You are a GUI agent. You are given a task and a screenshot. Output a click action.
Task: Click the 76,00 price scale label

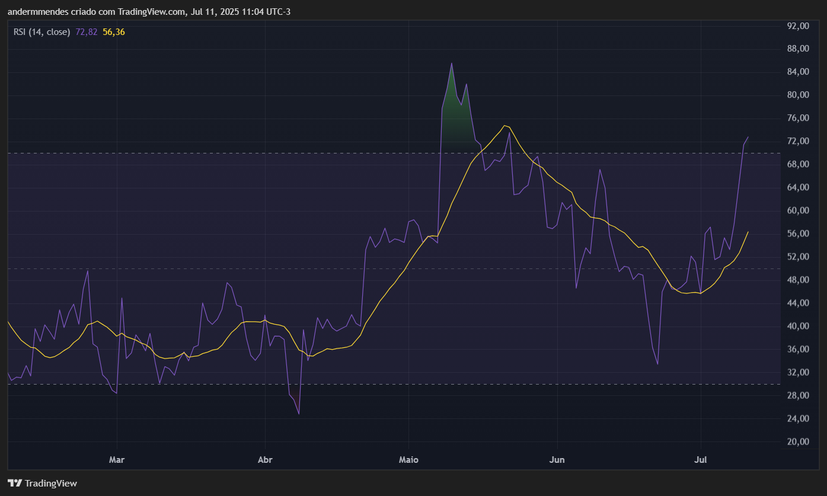pos(798,118)
